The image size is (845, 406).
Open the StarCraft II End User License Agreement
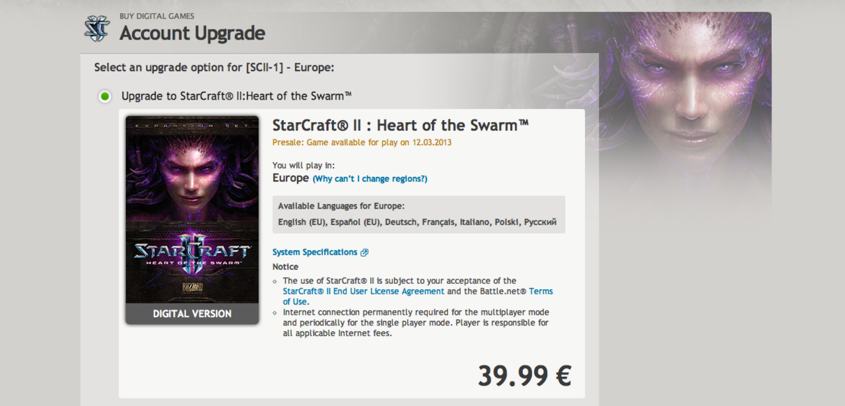(363, 290)
